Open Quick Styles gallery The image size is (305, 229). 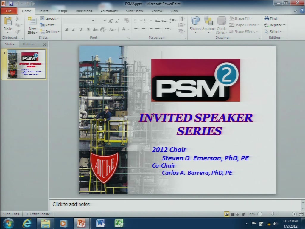pos(221,25)
